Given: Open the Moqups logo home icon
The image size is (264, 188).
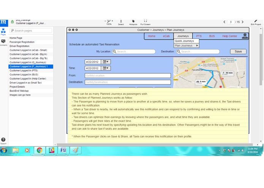Looking at the screenshot, I should pyautogui.click(x=4, y=22).
